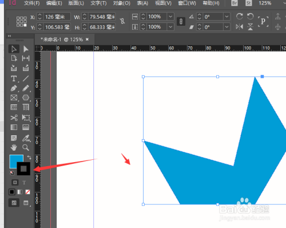
Task: Toggle constrain width and height proportions
Action: click(x=122, y=21)
